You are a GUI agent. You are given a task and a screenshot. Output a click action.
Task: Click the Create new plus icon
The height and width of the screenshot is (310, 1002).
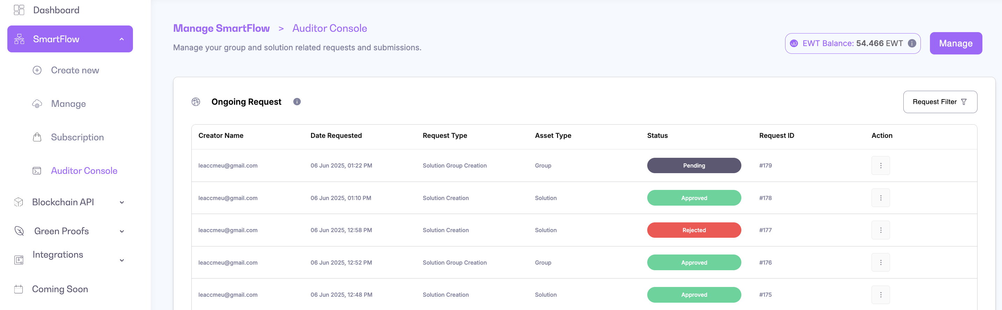tap(37, 70)
